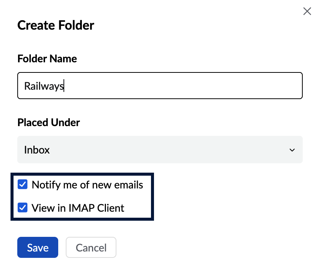Click the gray text of the Cancel button
The width and height of the screenshot is (320, 271).
91,248
